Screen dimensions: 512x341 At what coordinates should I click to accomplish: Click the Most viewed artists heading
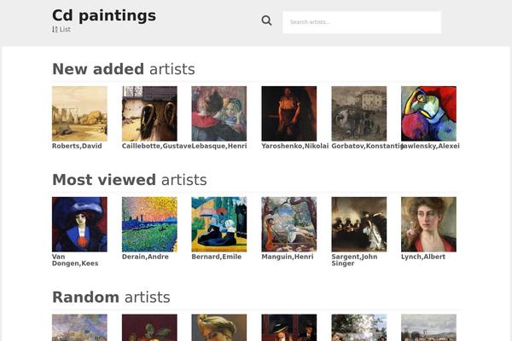(x=130, y=180)
